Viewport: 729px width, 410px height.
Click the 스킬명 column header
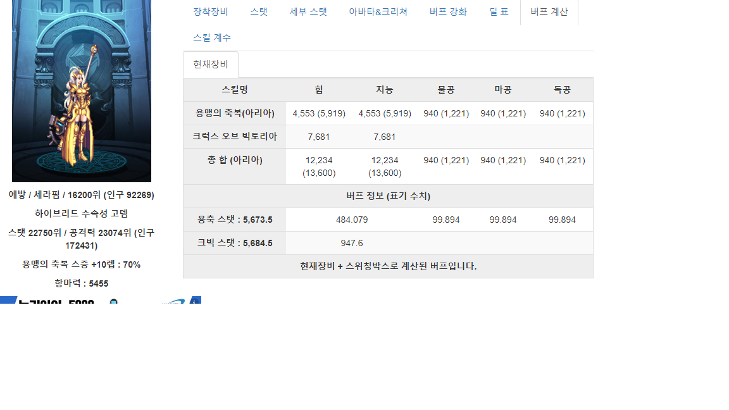(235, 90)
